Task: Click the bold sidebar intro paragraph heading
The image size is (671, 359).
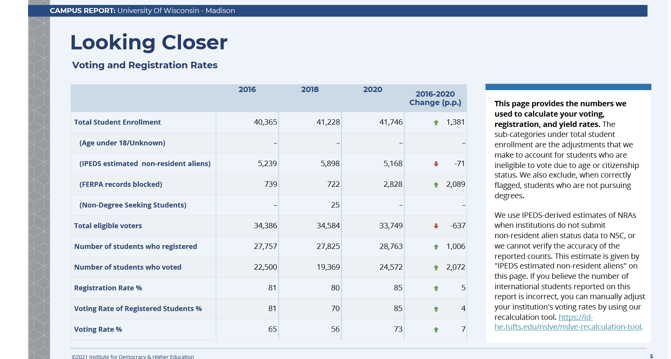Action: click(560, 114)
